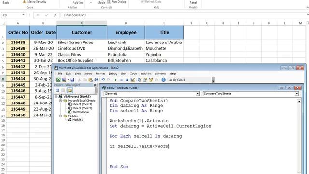Viewport: 309px width, 174px height.
Task: Open the VBA toolbar options dropdown
Action: click(x=213, y=80)
